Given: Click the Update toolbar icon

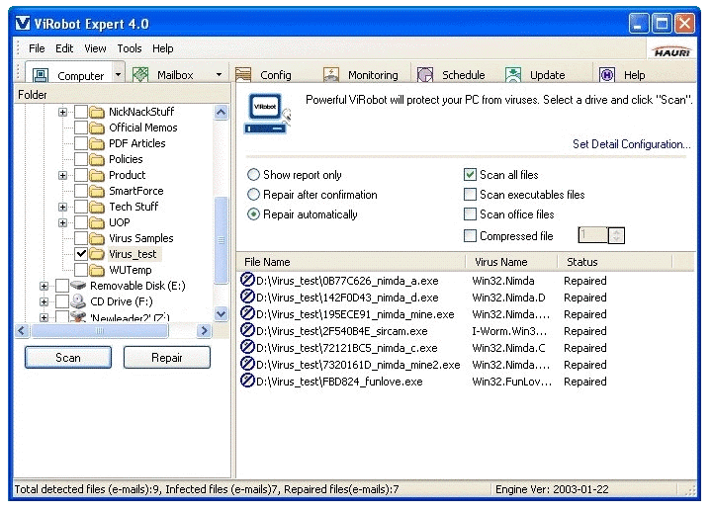Looking at the screenshot, I should click(x=513, y=75).
